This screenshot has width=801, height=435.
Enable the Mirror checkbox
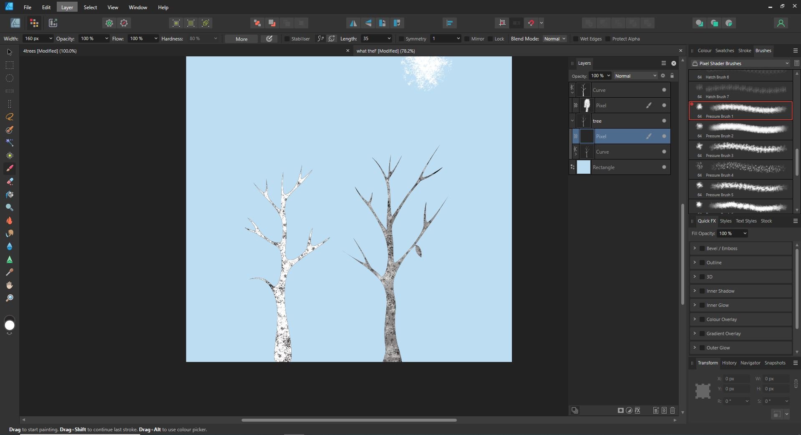coord(467,39)
